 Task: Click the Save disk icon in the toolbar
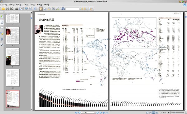pos(7,9)
